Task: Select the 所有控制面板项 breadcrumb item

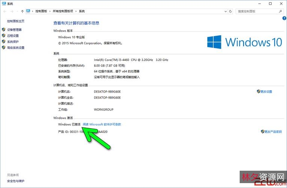Action: coord(63,11)
